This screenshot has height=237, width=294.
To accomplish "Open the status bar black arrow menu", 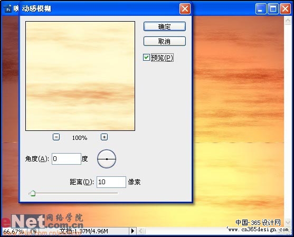I will 132,231.
